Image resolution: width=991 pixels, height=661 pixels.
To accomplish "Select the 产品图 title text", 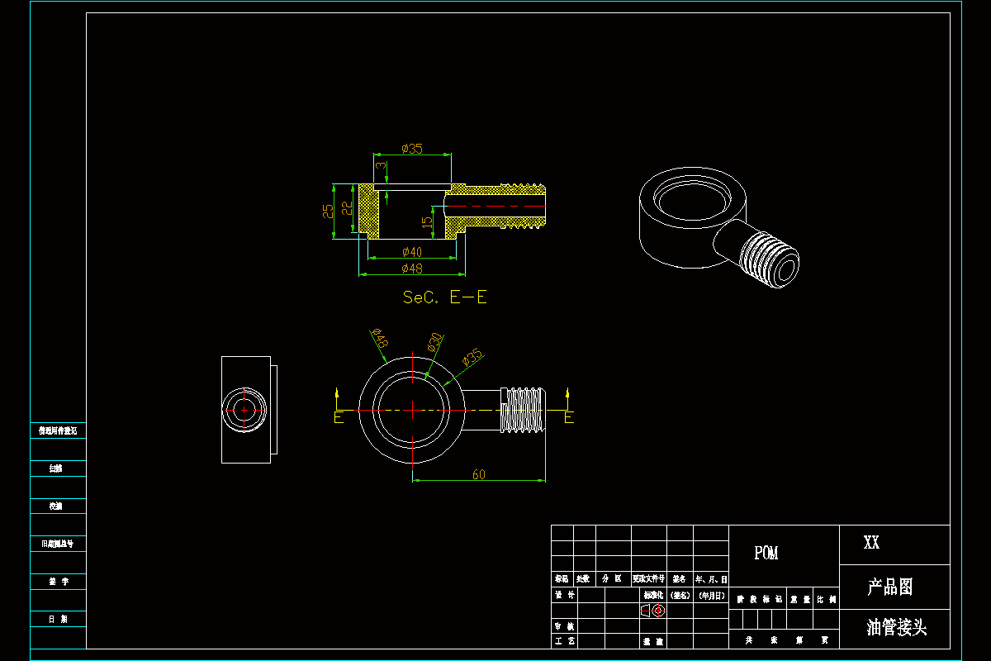I will 890,587.
